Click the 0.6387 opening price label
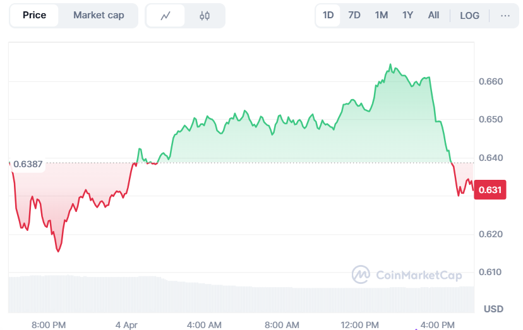The height and width of the screenshot is (330, 523). coord(28,164)
